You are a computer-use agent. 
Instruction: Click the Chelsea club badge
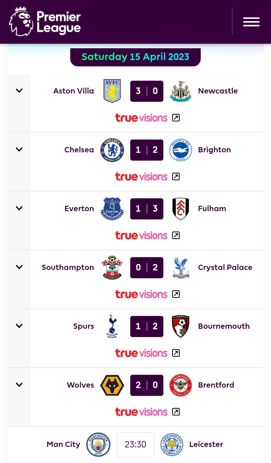point(112,150)
